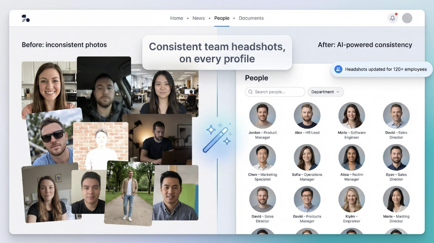Open Maria – Maiiting Director headshot

coord(396,199)
